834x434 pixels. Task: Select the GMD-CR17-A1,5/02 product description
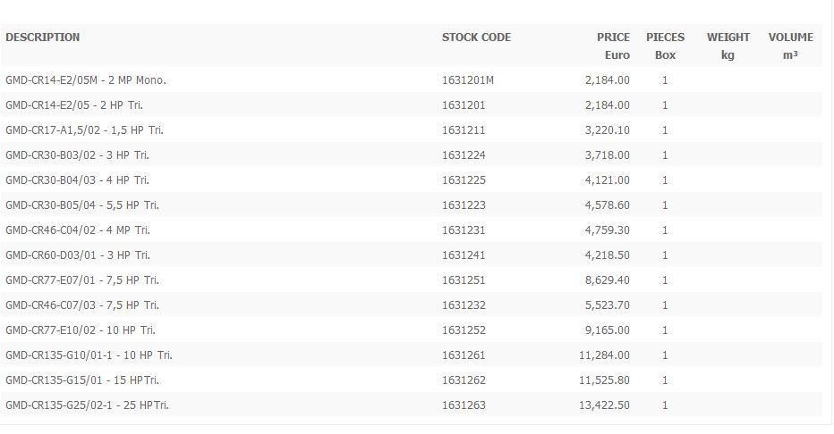[84, 130]
